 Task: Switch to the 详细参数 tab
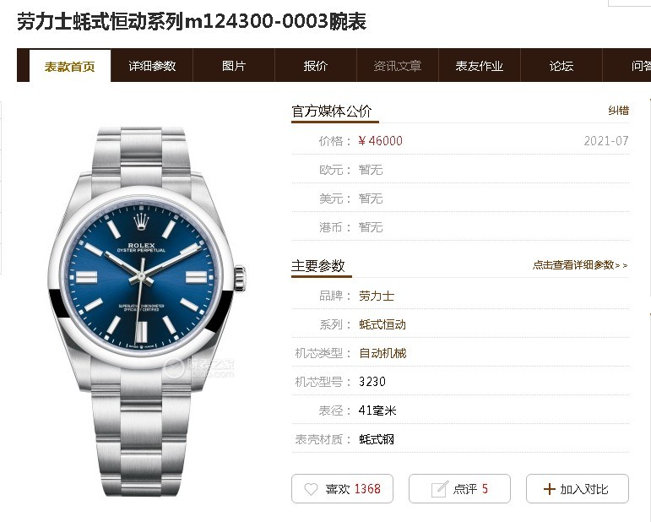[x=152, y=66]
